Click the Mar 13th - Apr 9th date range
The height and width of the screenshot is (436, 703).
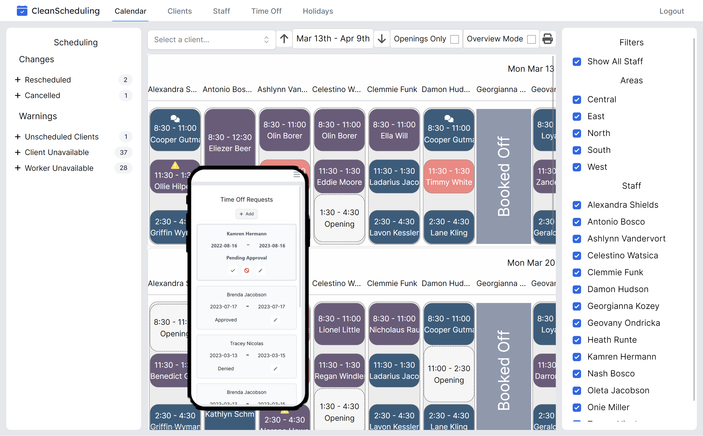tap(333, 39)
